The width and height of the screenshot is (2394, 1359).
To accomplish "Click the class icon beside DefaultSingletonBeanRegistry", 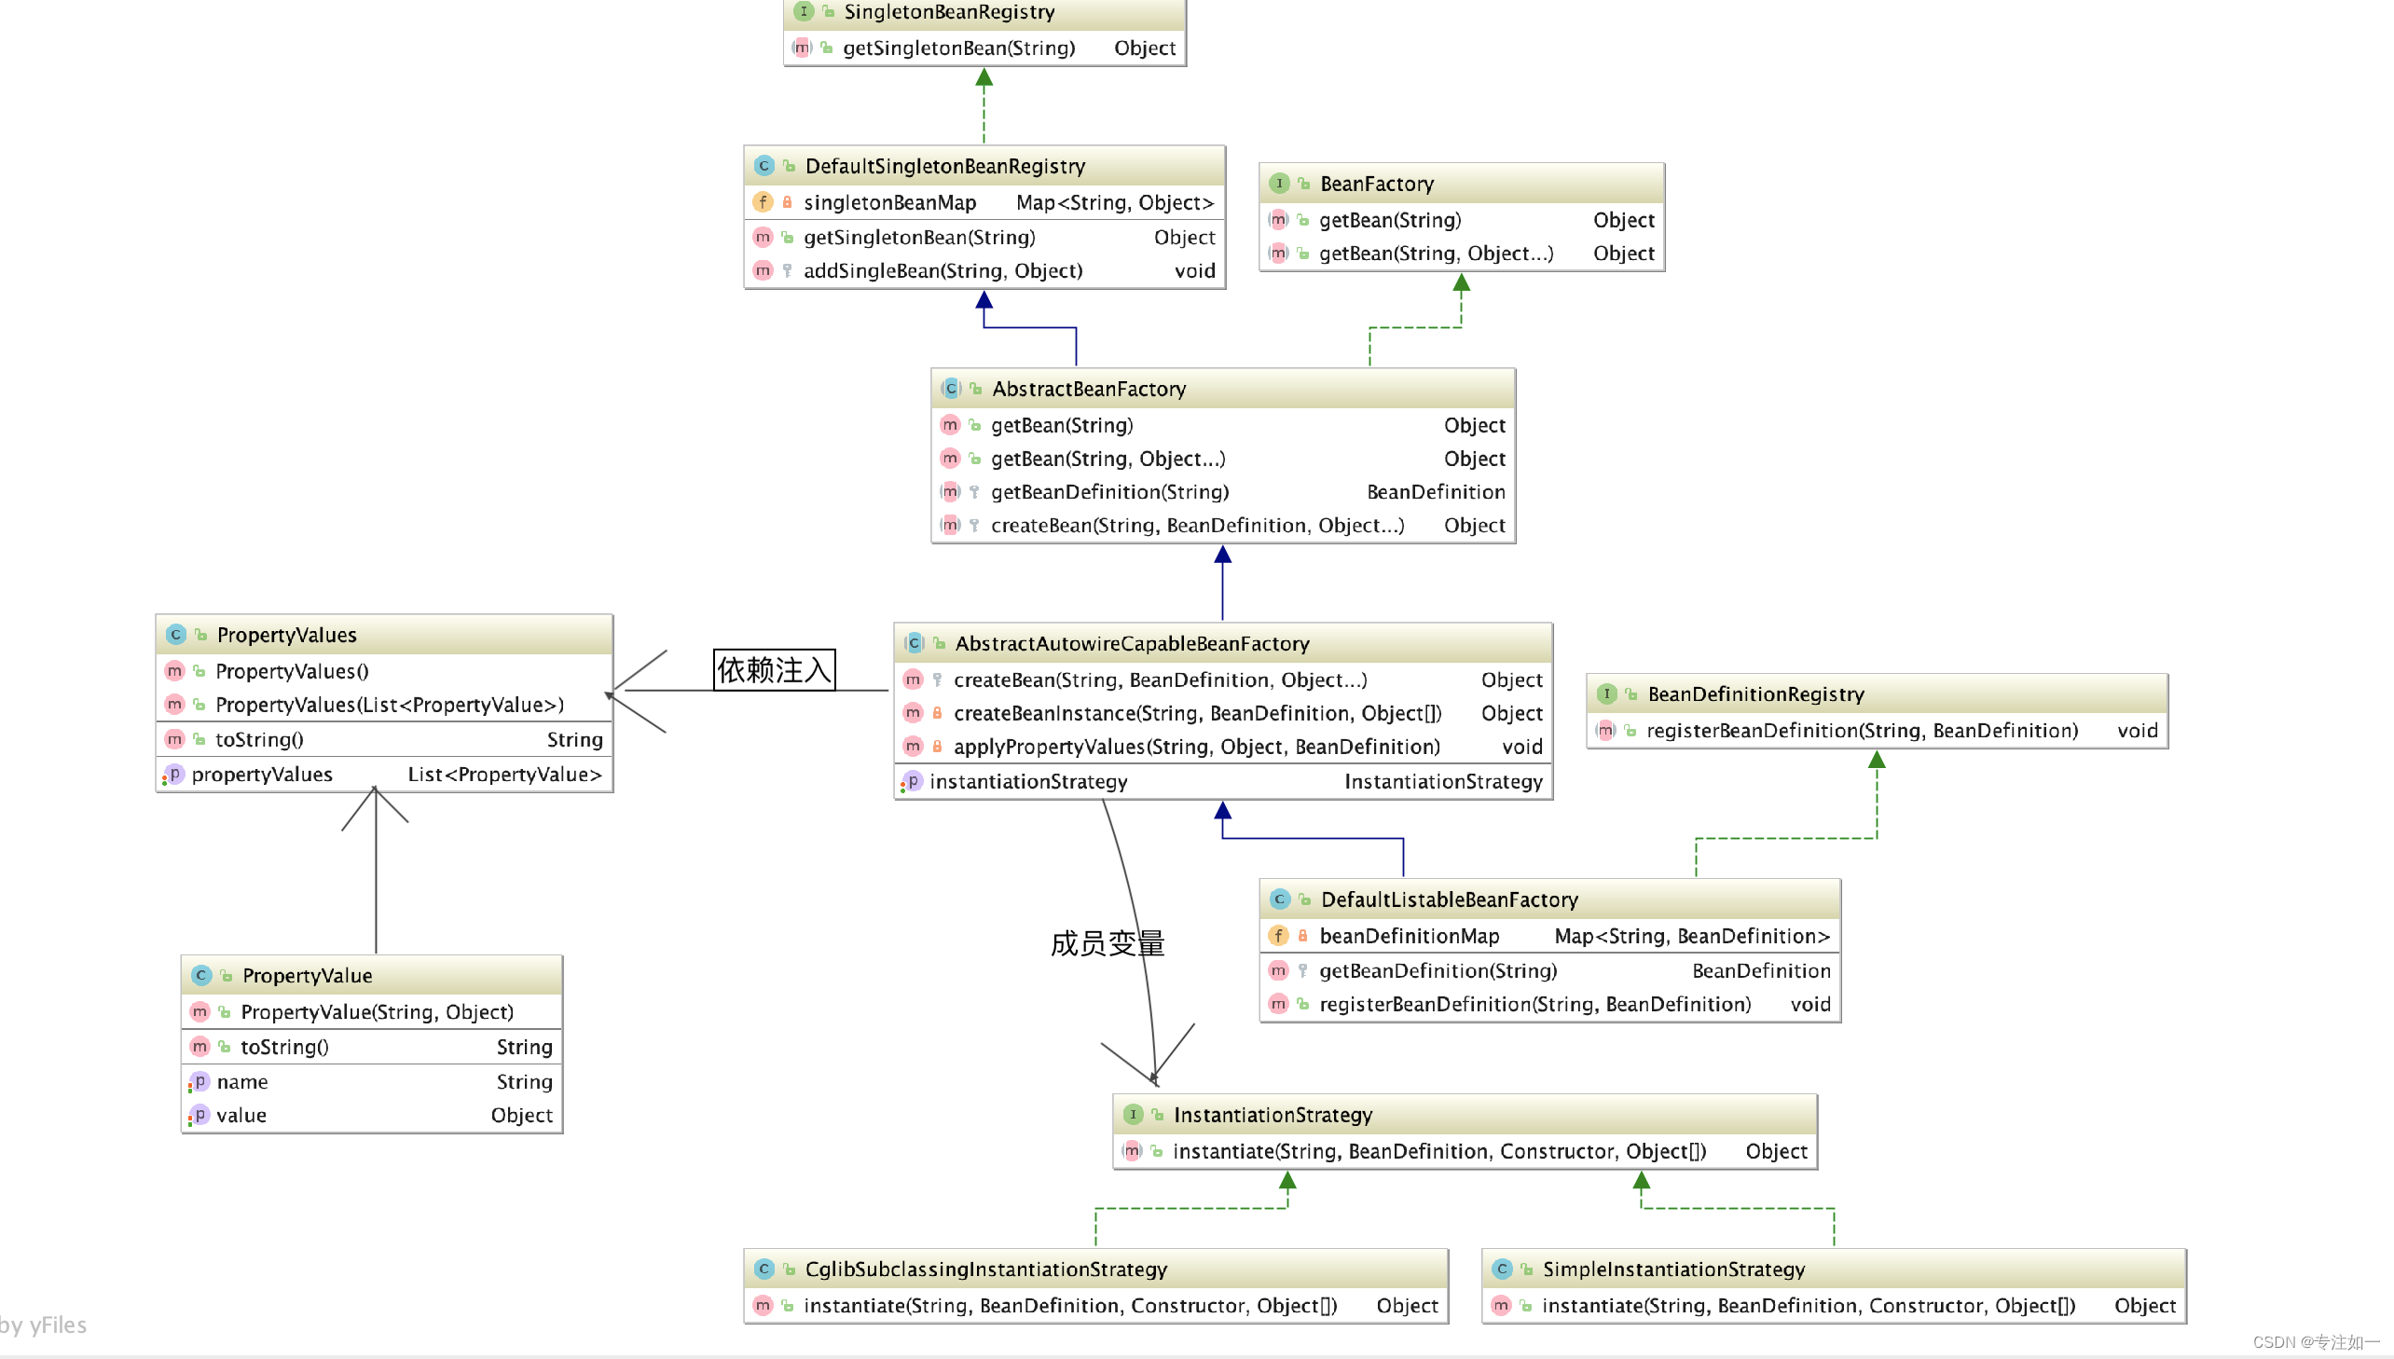I will (x=764, y=166).
